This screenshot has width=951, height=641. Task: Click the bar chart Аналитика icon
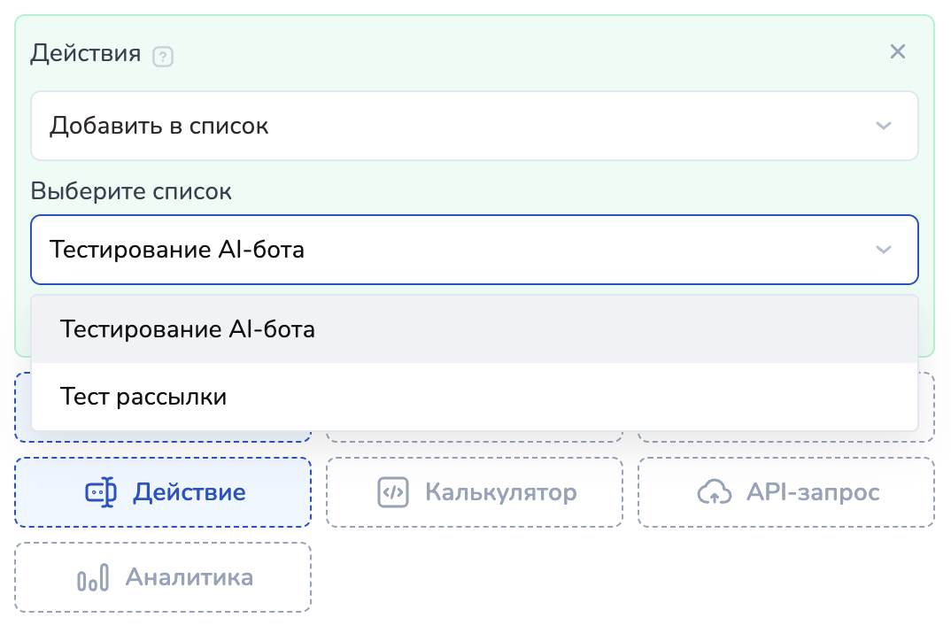pos(93,578)
